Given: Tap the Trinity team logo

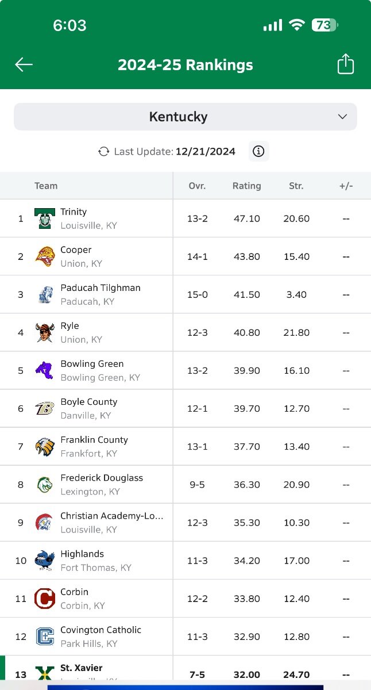Looking at the screenshot, I should pyautogui.click(x=45, y=218).
